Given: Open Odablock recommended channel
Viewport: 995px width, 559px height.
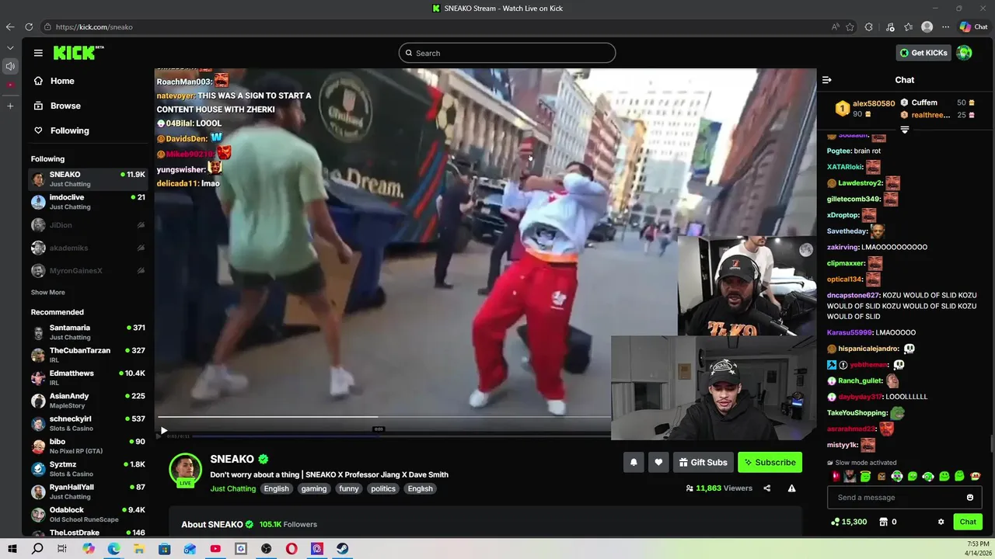Looking at the screenshot, I should (x=88, y=514).
